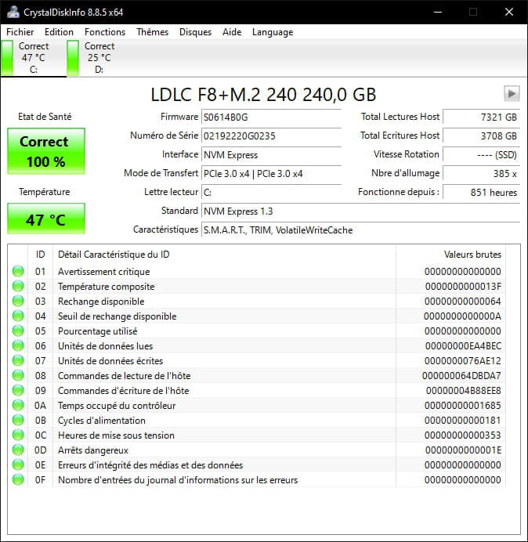Screen dimensions: 528x542
Task: Click the Correct 100 % health status button
Action: coord(46,151)
